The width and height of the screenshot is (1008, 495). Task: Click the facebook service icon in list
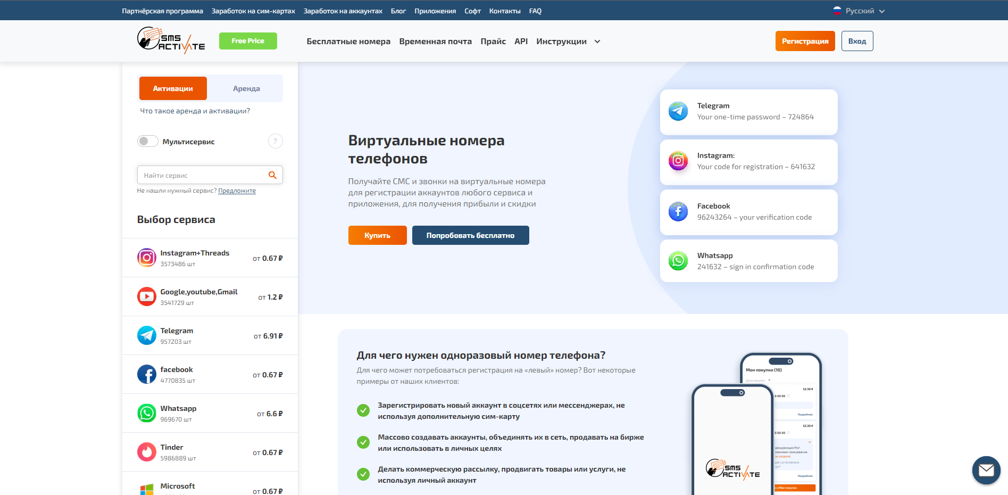point(147,375)
